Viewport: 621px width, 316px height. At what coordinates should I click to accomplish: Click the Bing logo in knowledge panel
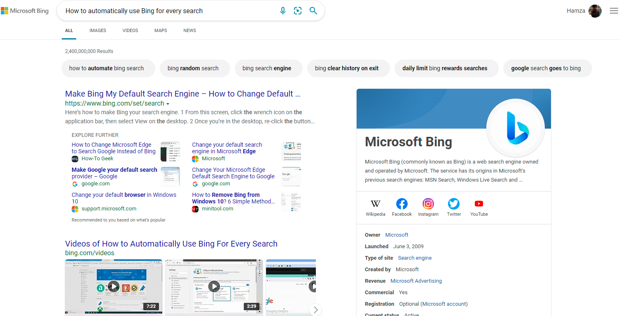point(516,128)
